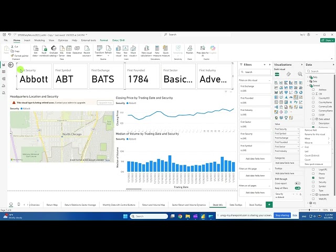The image size is (336, 252).
Task: Check the Type field checkbox
Action: click(313, 191)
